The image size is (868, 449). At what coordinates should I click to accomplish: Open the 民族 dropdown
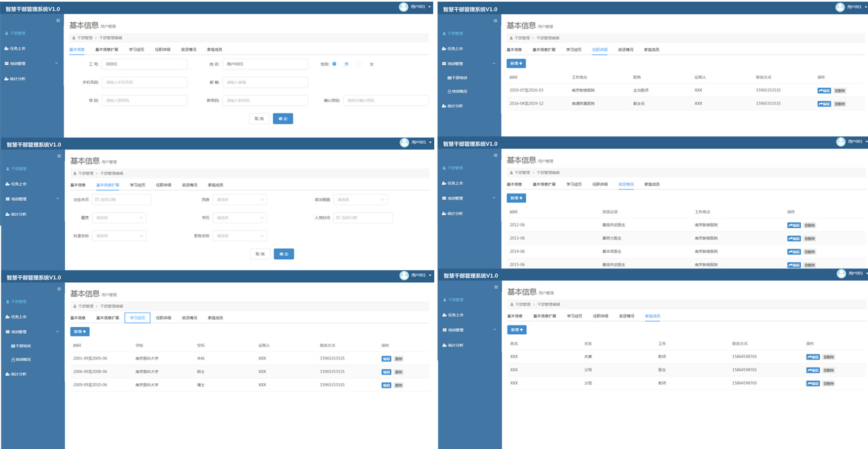[x=240, y=200]
